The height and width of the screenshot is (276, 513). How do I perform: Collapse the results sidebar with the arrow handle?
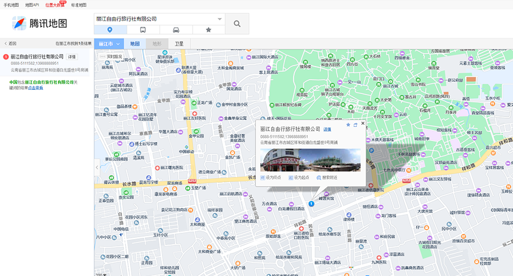97,167
